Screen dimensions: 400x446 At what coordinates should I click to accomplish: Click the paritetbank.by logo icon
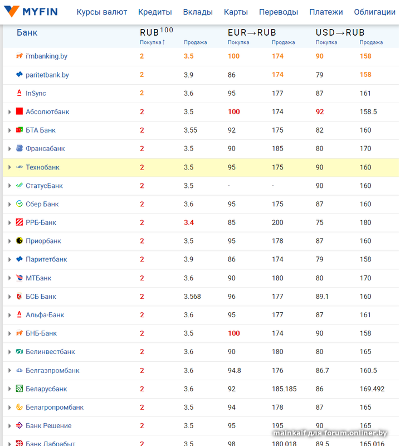click(19, 75)
